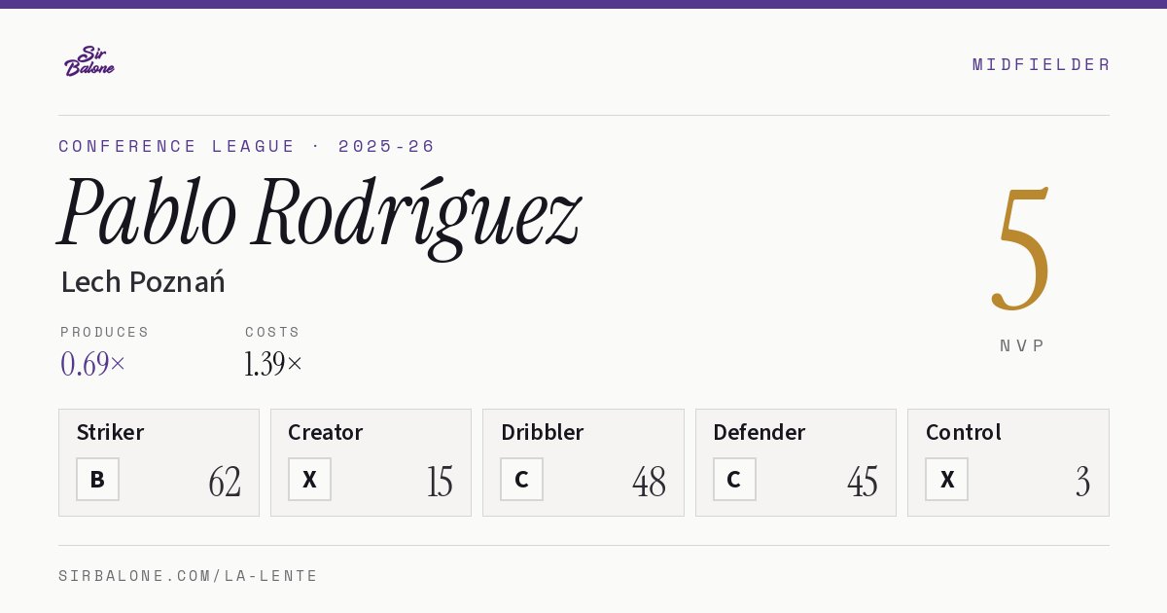Click the costs value 1.39×

click(x=273, y=364)
